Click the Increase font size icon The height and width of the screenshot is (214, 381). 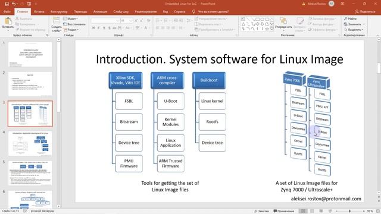(x=136, y=21)
